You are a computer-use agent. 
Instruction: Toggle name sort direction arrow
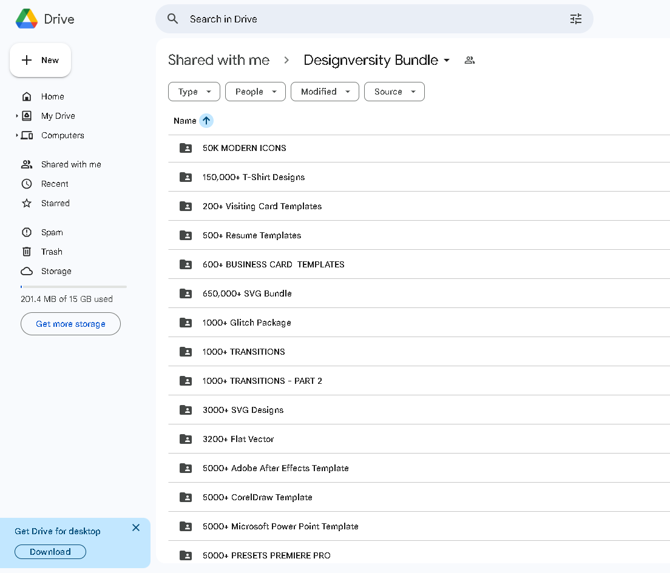[206, 121]
